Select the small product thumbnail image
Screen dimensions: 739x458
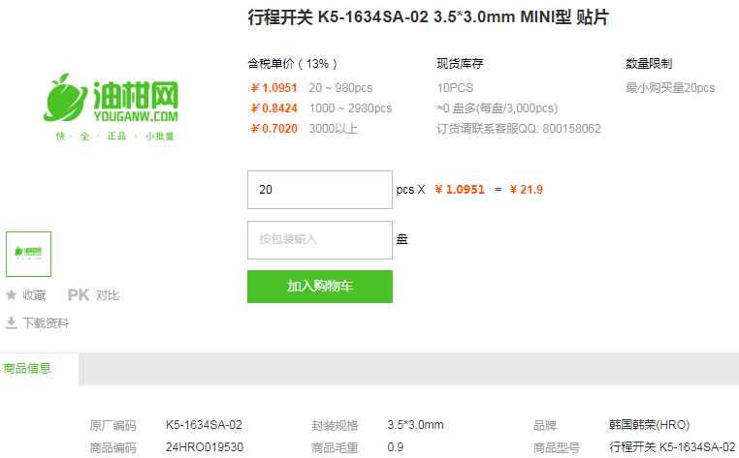29,254
